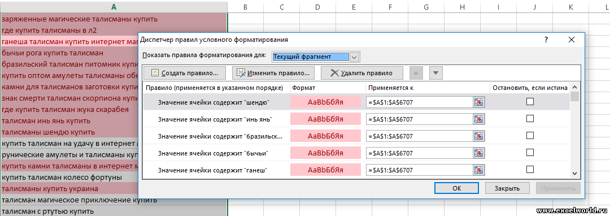
Task: Click range selector icon for "инь янь" rule
Action: 478,119
